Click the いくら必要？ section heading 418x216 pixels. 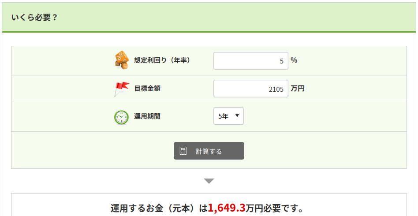[35, 18]
